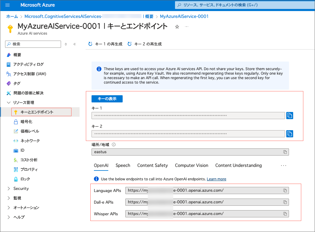Click the キーの表示 button
The height and width of the screenshot is (232, 315).
click(107, 99)
